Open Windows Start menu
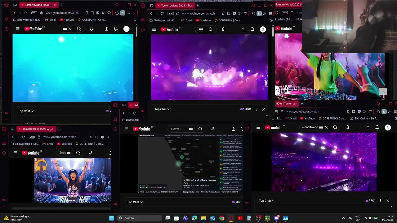This screenshot has height=223, width=397. (x=112, y=218)
